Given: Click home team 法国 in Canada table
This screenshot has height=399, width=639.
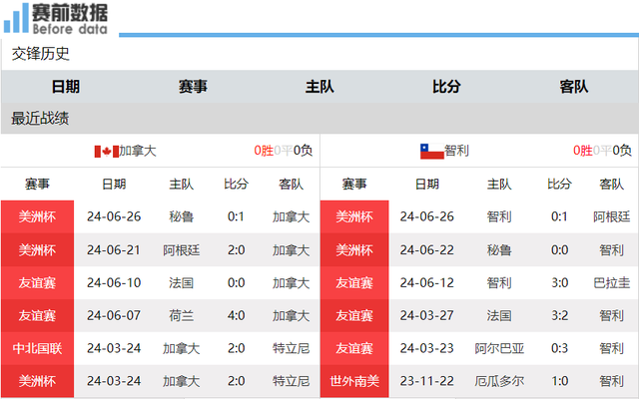Looking at the screenshot, I should click(x=182, y=282).
